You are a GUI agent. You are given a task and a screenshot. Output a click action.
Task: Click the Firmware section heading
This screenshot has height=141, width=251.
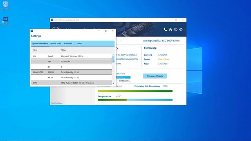(150, 48)
